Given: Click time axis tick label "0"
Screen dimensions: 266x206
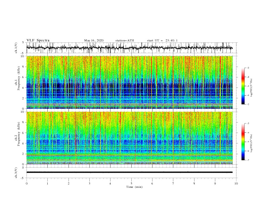Looking at the screenshot, I should (x=27, y=183).
